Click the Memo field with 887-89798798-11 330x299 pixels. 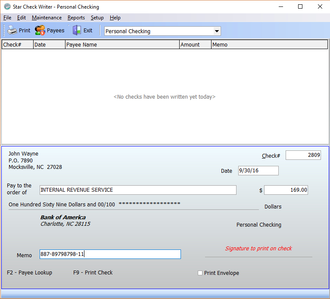pos(110,254)
